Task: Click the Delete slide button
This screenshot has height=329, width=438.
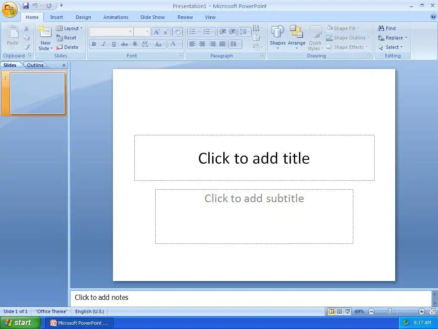Action: pos(67,47)
